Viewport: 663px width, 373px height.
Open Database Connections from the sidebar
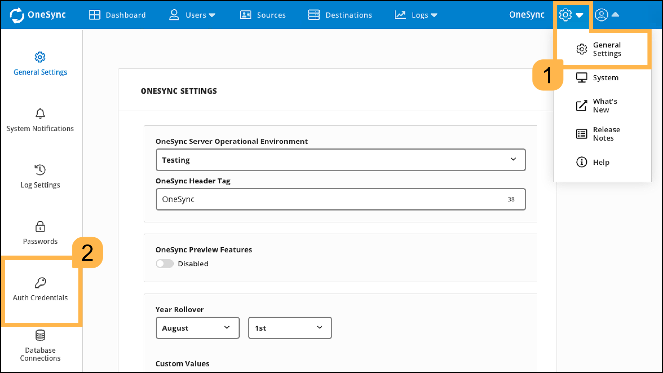click(x=40, y=345)
